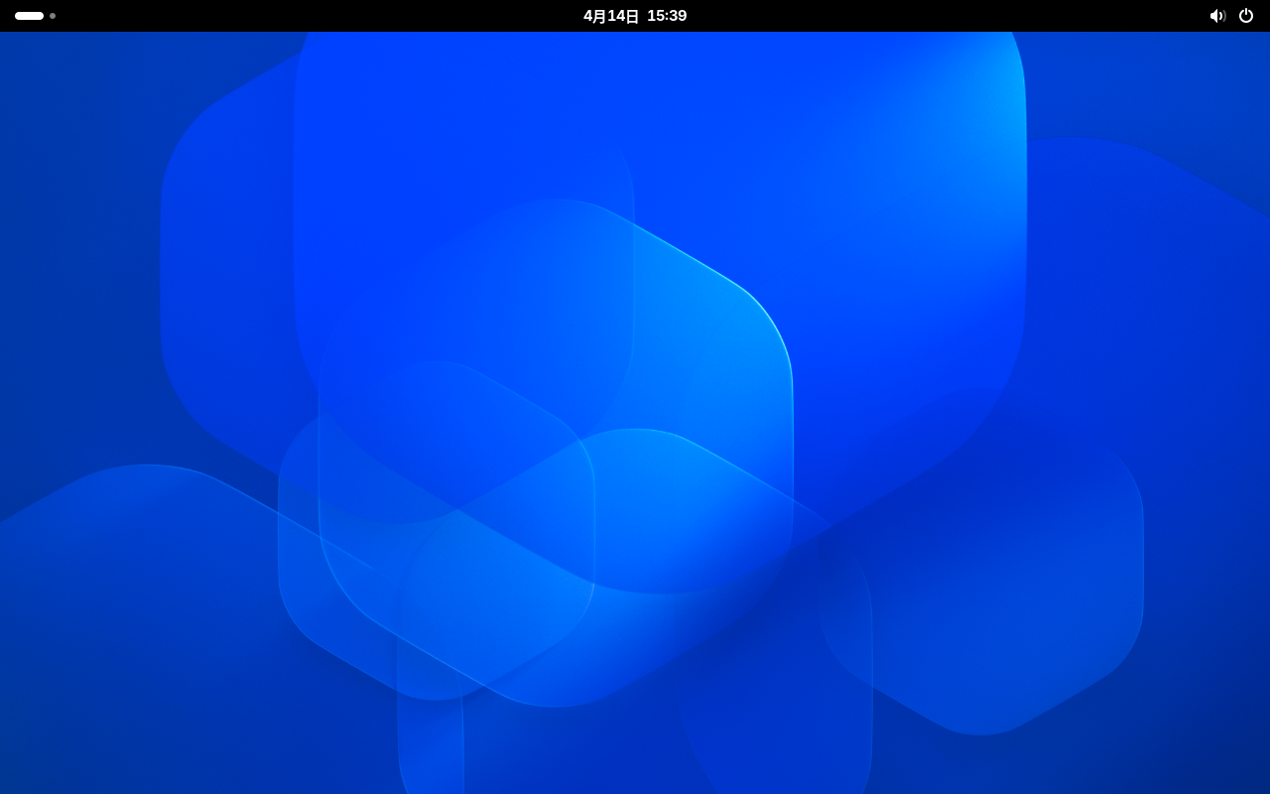Click the 15:39 time display
Image resolution: width=1270 pixels, height=794 pixels.
(x=667, y=16)
